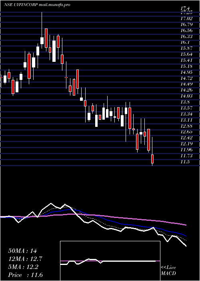Image resolution: width=200 pixels, height=281 pixels.
Task: Click the 12.65 price axis label
Action: click(x=186, y=132)
